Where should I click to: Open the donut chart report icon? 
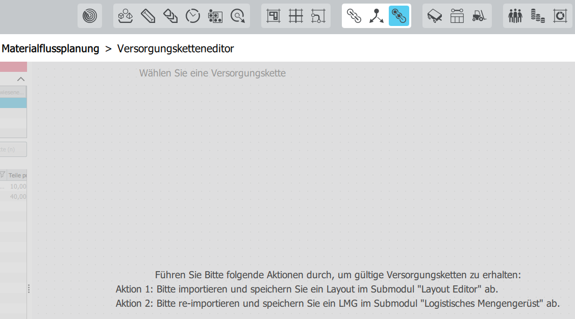(560, 16)
